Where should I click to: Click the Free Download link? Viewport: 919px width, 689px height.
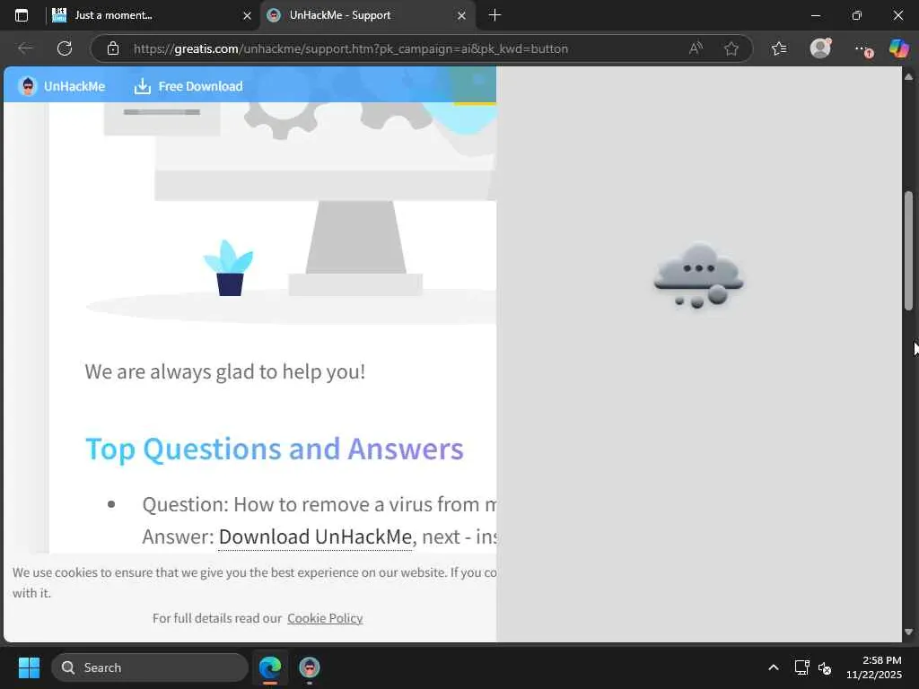(x=200, y=86)
